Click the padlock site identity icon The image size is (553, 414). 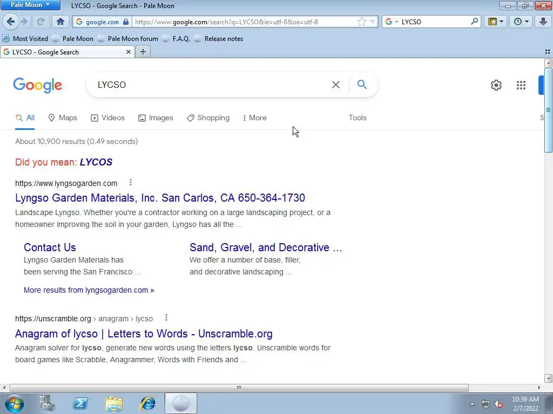pyautogui.click(x=126, y=22)
